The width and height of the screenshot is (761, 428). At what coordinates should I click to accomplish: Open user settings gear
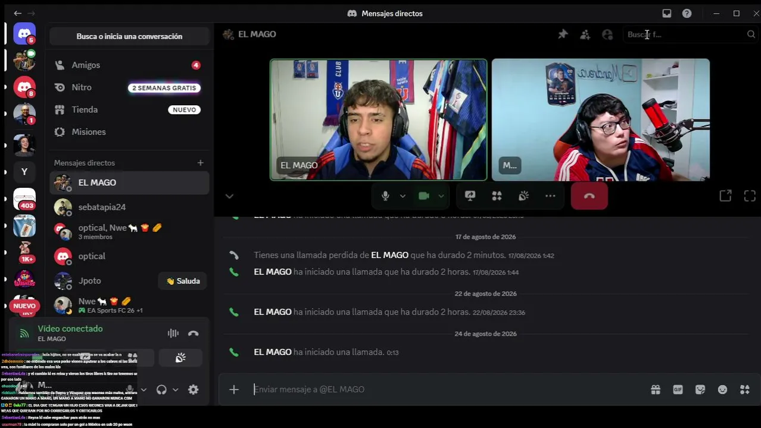click(193, 390)
